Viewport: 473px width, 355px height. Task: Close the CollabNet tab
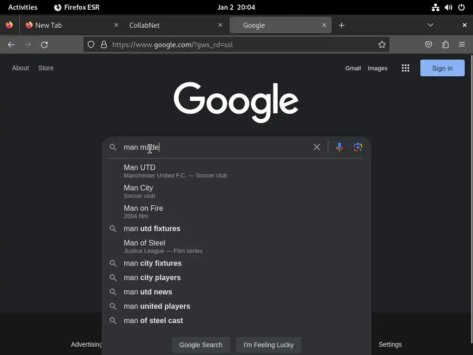click(220, 25)
